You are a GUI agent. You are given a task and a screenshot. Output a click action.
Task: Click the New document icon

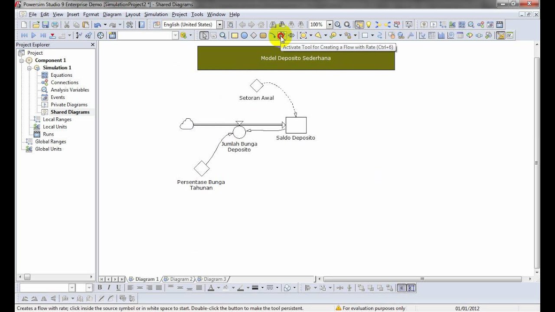24,25
